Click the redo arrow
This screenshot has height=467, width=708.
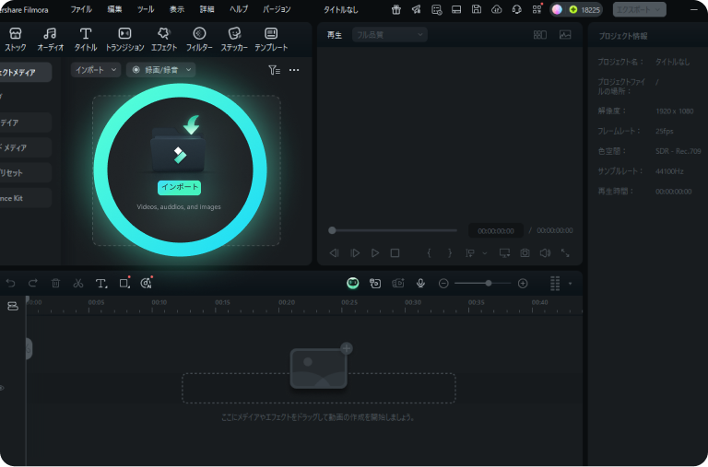pos(33,284)
